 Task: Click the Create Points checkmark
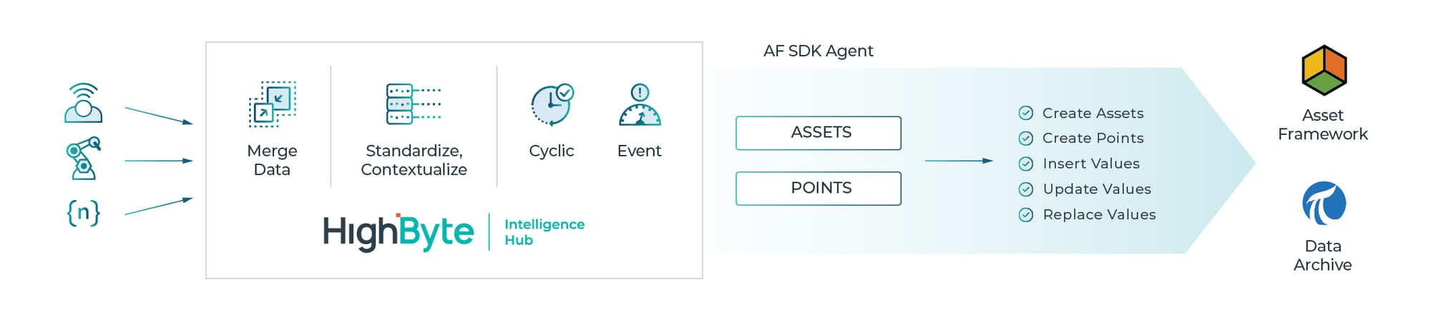point(1025,139)
